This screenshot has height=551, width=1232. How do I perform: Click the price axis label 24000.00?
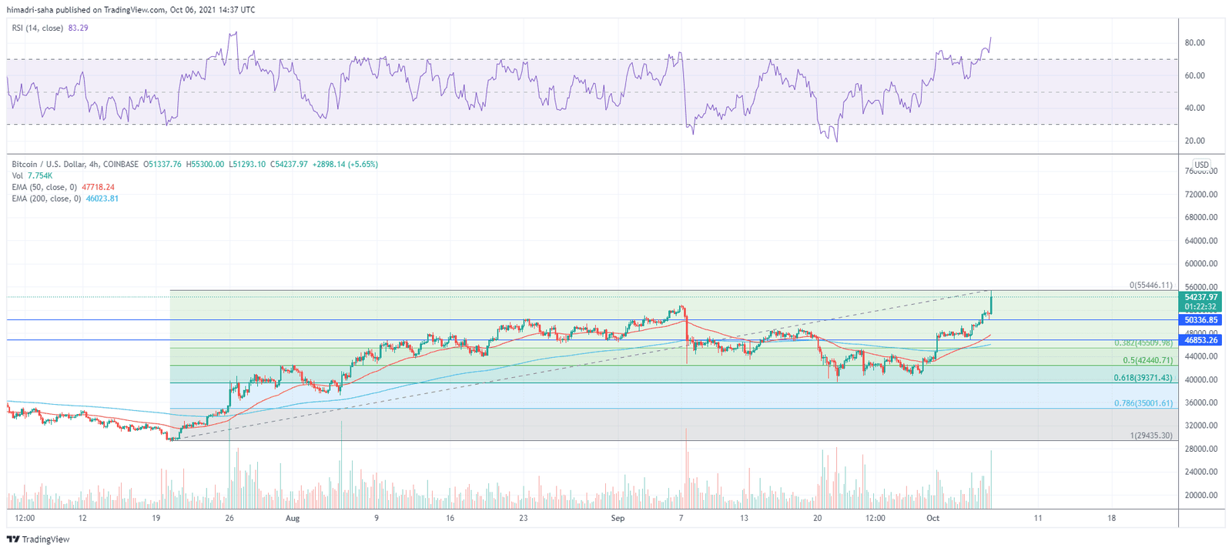click(1201, 472)
